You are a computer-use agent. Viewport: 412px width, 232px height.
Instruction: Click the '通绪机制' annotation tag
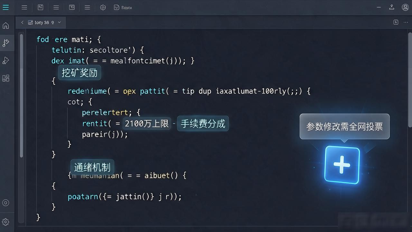tap(92, 167)
